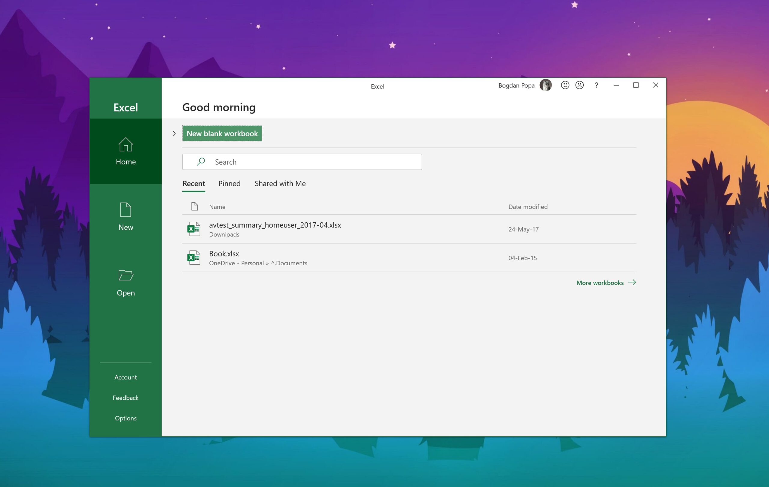Open the Home section in sidebar
Viewport: 769px width, 487px height.
point(126,151)
